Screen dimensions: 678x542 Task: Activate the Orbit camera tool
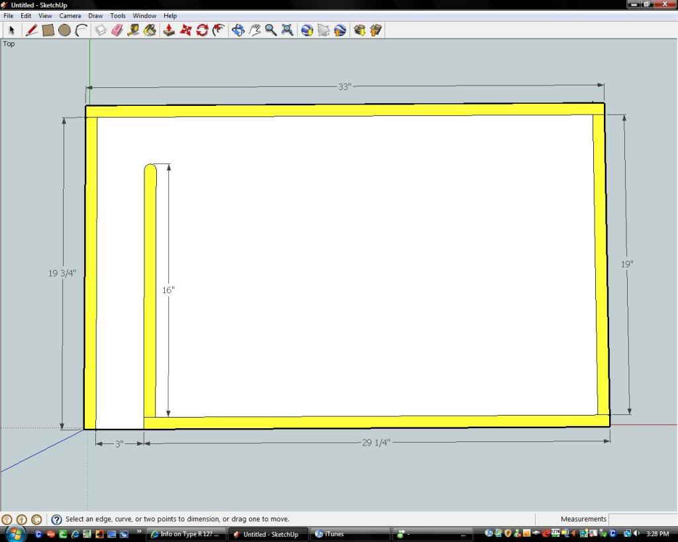pyautogui.click(x=238, y=30)
